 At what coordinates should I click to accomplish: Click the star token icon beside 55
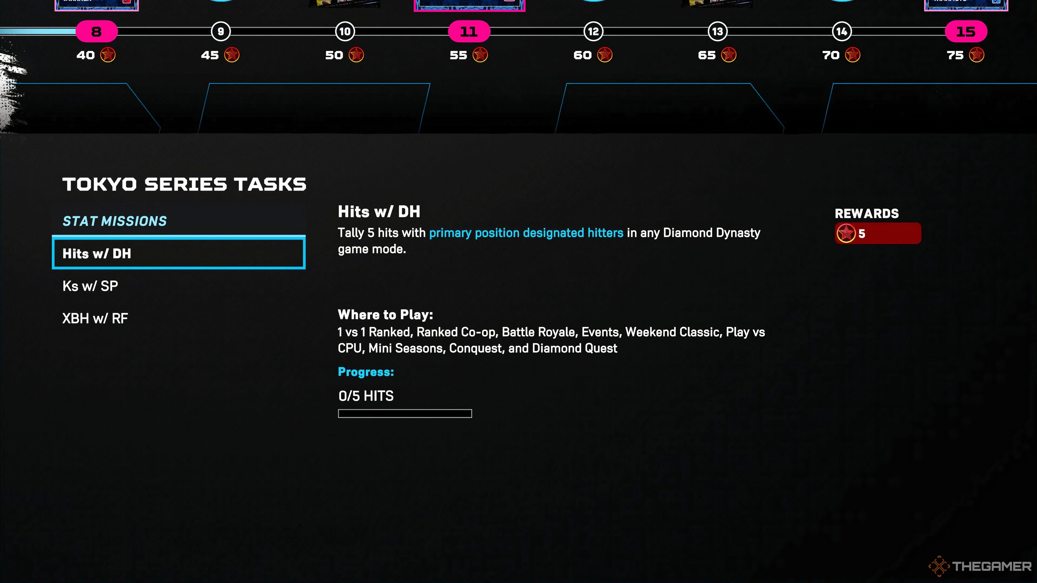pos(480,55)
